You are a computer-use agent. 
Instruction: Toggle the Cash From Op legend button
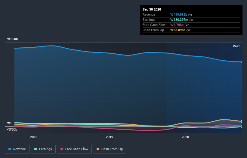coord(110,149)
